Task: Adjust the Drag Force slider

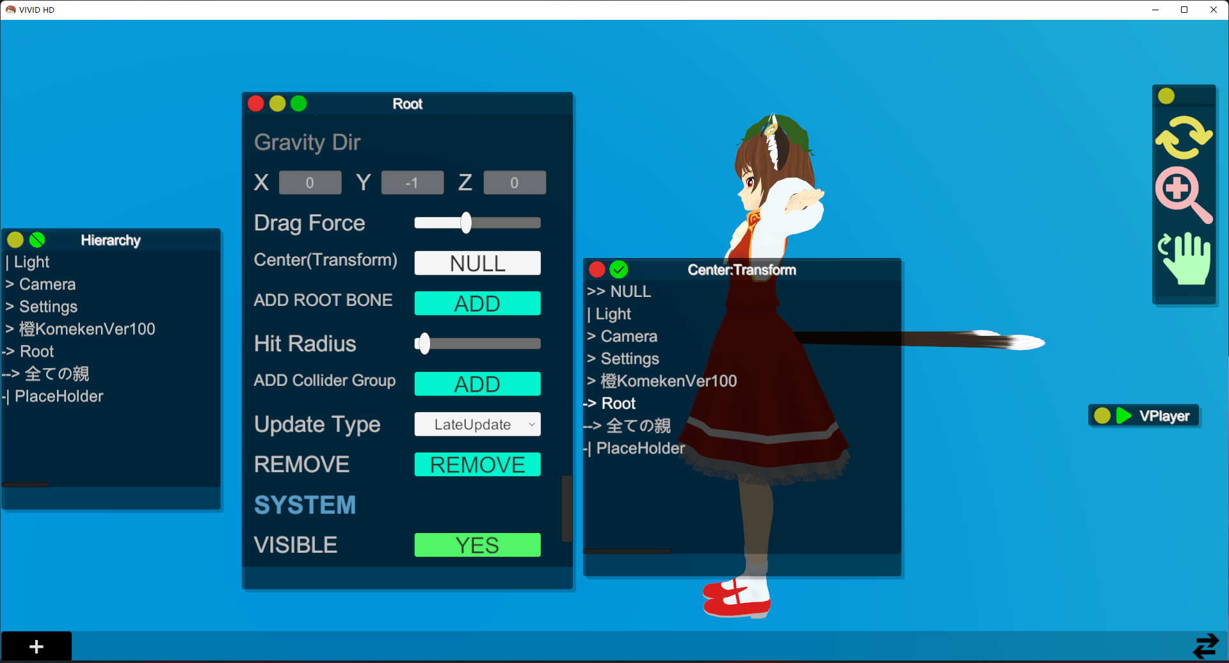Action: coord(478,223)
